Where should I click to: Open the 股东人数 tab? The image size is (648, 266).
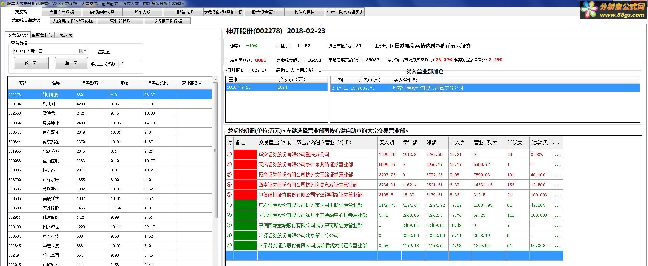[142, 12]
